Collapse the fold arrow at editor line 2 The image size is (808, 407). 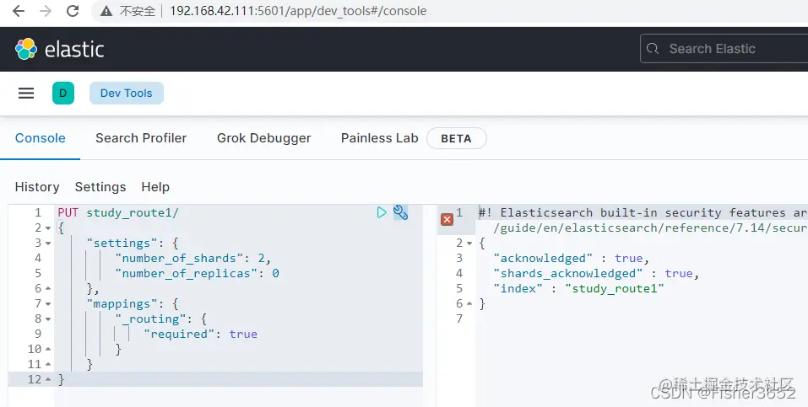point(48,228)
